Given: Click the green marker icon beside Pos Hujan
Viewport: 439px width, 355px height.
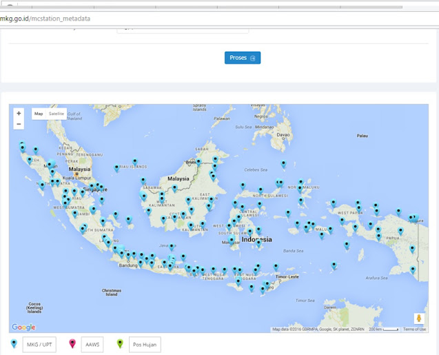Looking at the screenshot, I should point(120,343).
